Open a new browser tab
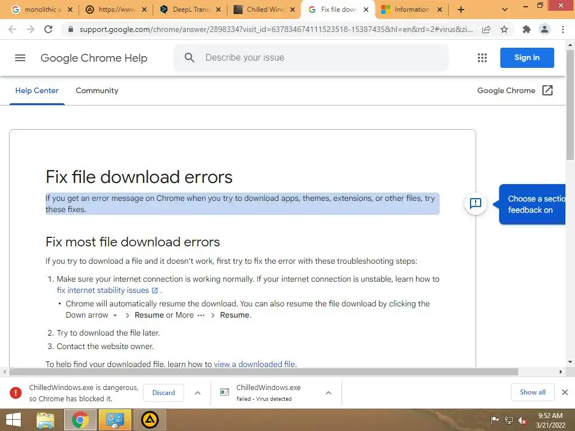Screen dimensions: 575x431 pos(461,10)
